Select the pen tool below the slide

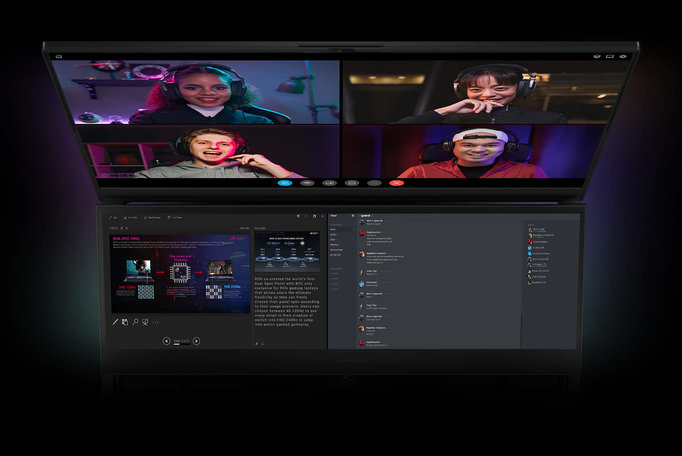115,322
